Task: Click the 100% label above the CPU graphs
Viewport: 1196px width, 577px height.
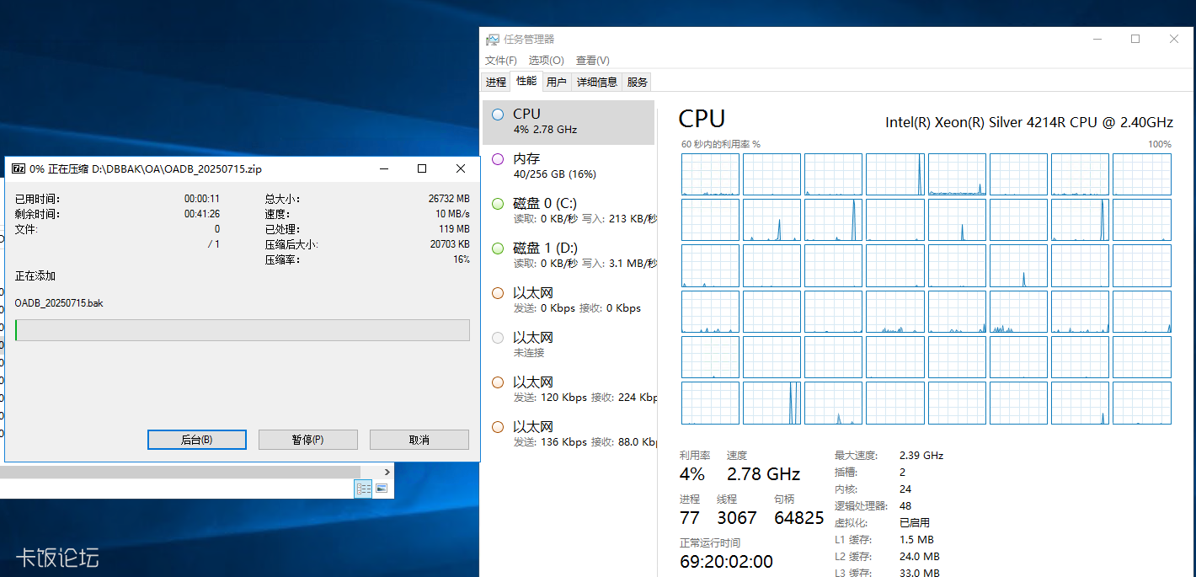Action: [x=1160, y=144]
